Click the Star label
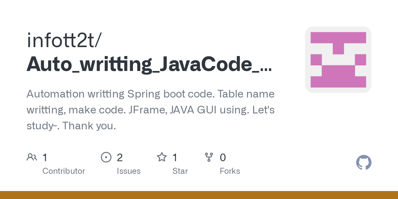398x199 pixels. (180, 171)
